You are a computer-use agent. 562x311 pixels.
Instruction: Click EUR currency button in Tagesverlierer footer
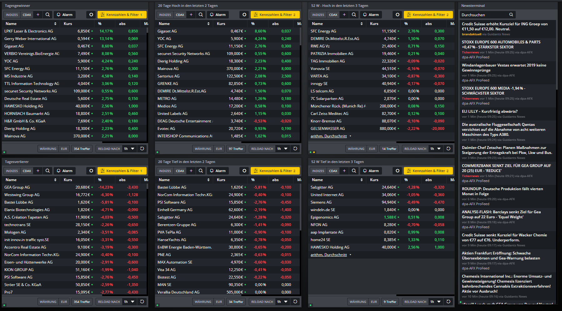click(x=64, y=302)
